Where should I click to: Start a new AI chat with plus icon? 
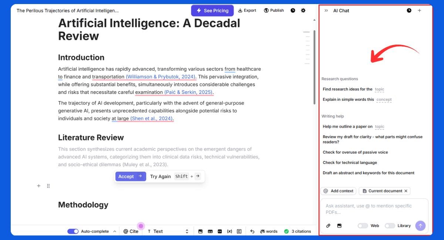419,11
